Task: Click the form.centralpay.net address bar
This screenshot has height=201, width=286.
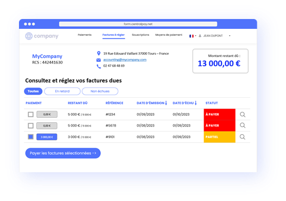Action: [138, 24]
